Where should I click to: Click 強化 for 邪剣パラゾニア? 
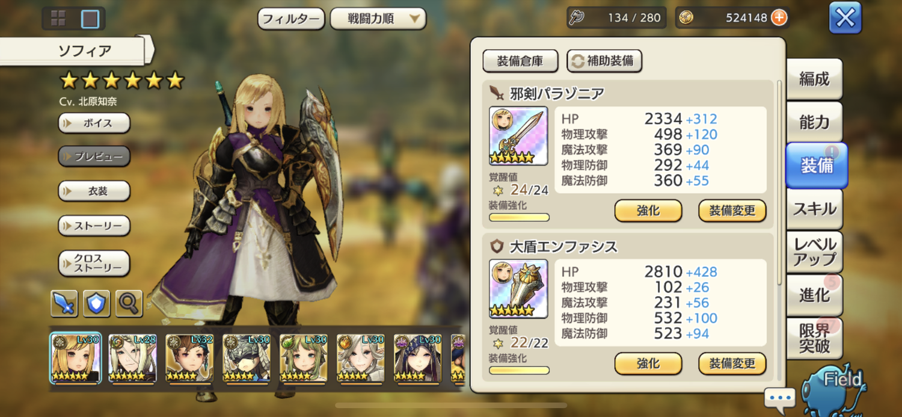(648, 211)
